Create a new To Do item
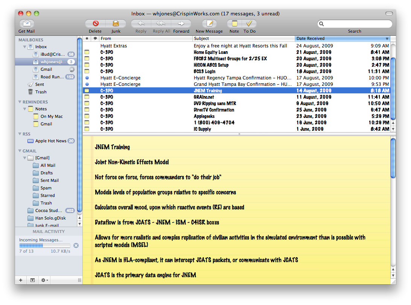 coord(249,23)
